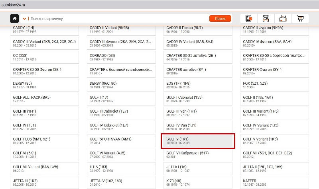Choose FOX (5Z1, 5Z3)
The width and height of the screenshot is (319, 189).
[x=274, y=85]
